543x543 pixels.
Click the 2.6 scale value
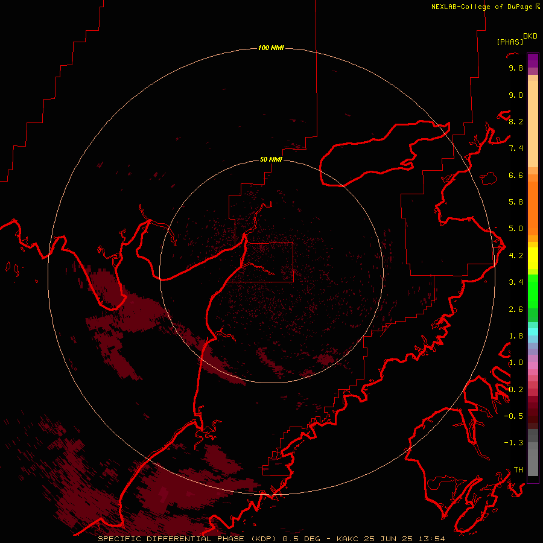pyautogui.click(x=516, y=310)
